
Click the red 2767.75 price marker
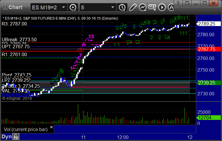pos(208,49)
